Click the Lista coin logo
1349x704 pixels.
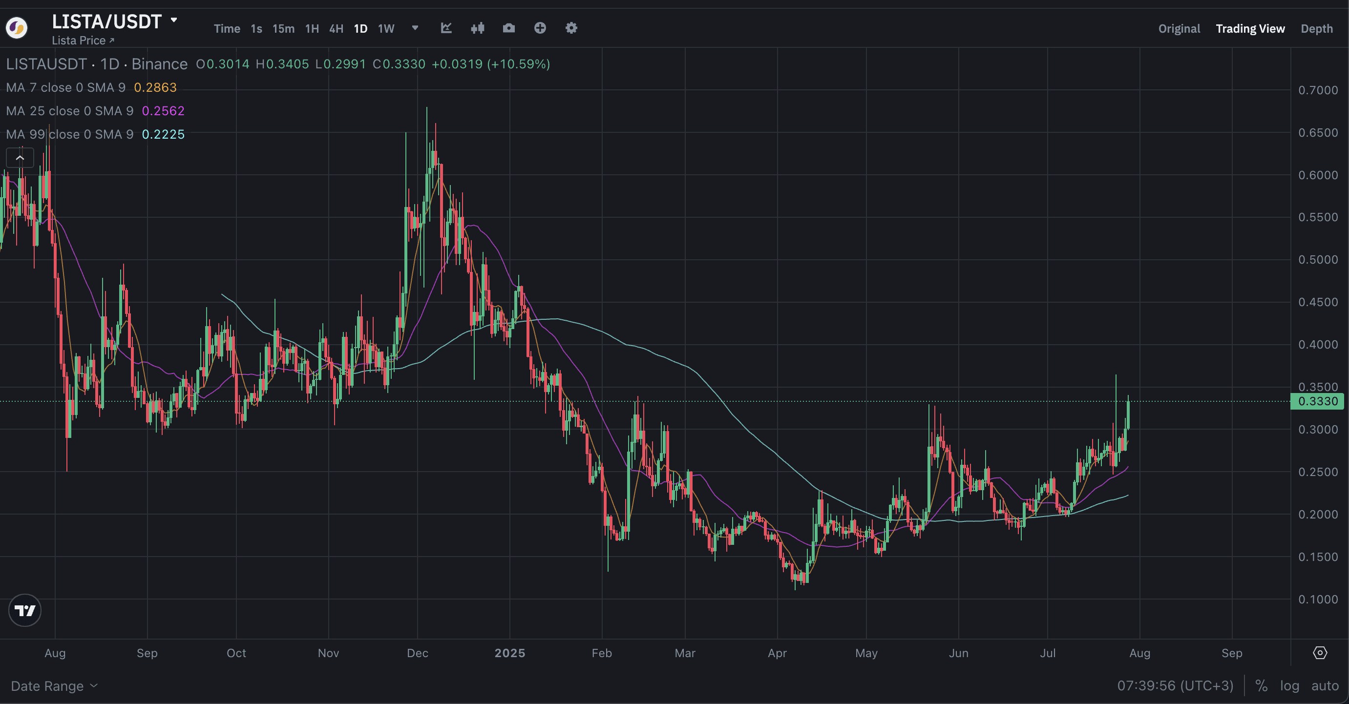tap(17, 28)
